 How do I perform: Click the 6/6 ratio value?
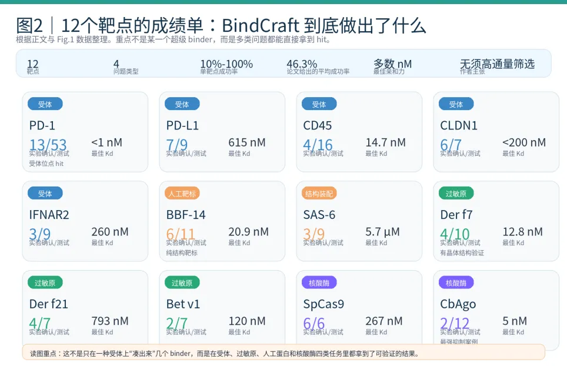[x=314, y=323]
